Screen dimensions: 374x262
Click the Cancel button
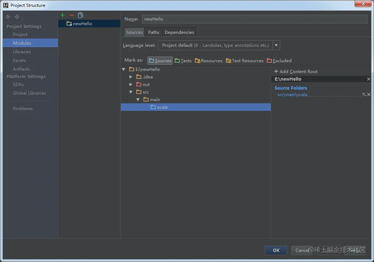[x=302, y=250]
